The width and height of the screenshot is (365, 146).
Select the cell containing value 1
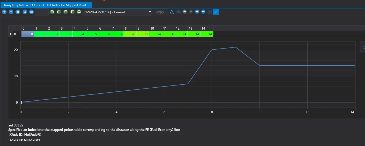pyautogui.click(x=41, y=34)
